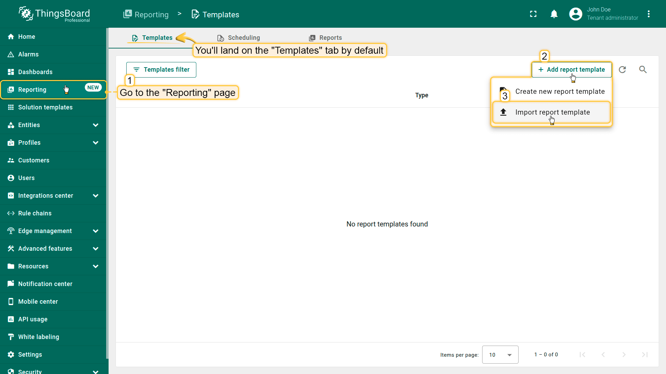Open the Alarms page
Image resolution: width=666 pixels, height=374 pixels.
click(x=28, y=54)
